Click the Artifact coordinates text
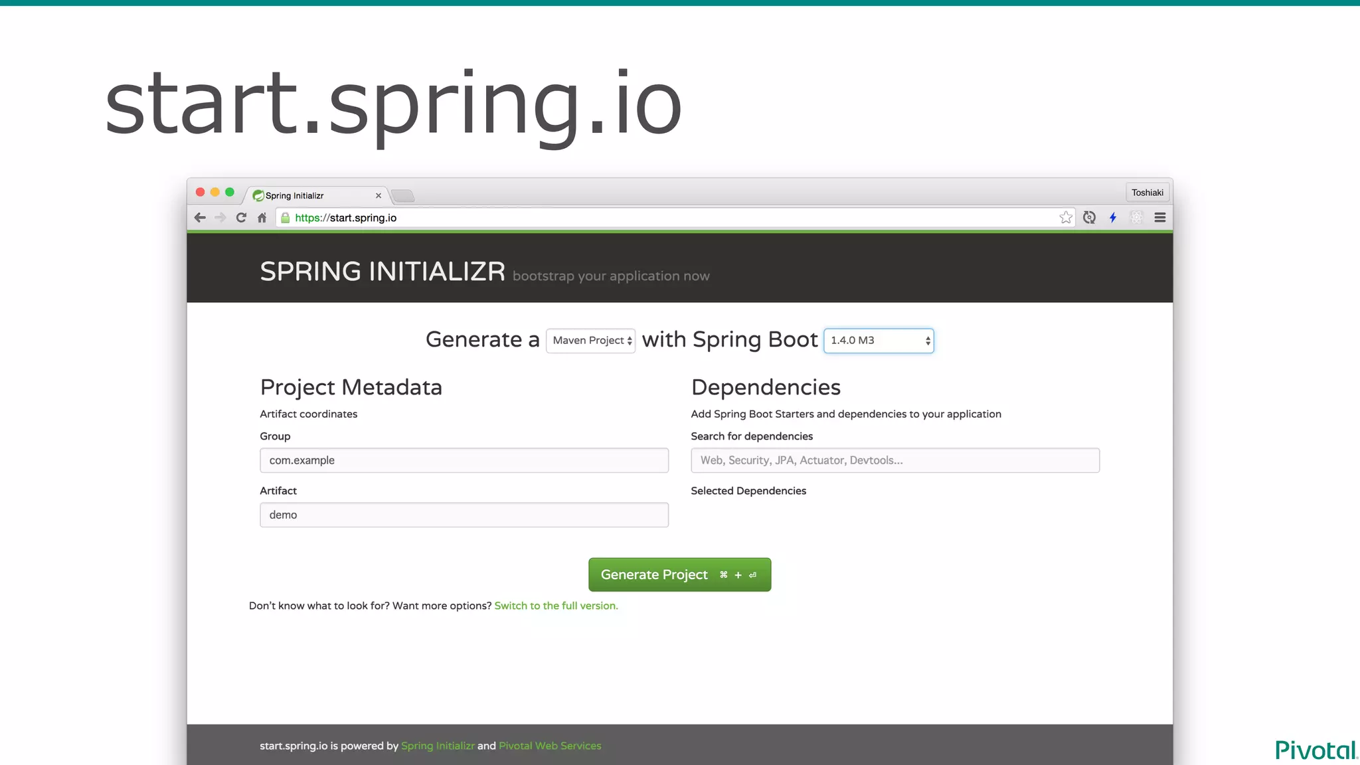This screenshot has height=765, width=1360. point(308,414)
